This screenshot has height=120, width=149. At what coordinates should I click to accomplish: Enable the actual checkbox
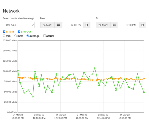(45, 36)
